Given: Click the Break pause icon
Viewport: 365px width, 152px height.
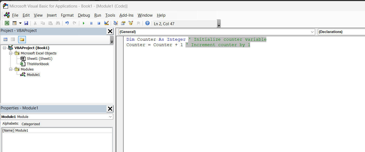Looking at the screenshot, I should click(x=91, y=23).
